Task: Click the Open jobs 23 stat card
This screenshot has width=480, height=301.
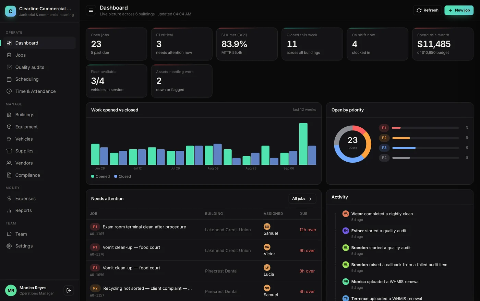Action: 117,44
